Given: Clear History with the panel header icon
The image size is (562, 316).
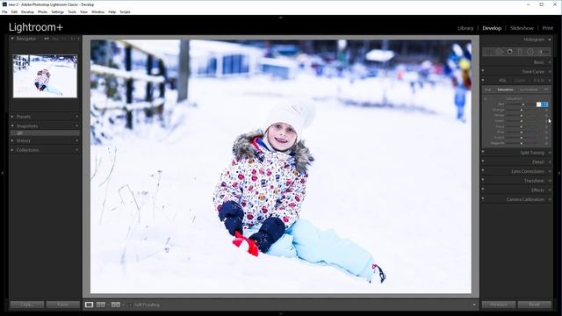Looking at the screenshot, I should 76,140.
